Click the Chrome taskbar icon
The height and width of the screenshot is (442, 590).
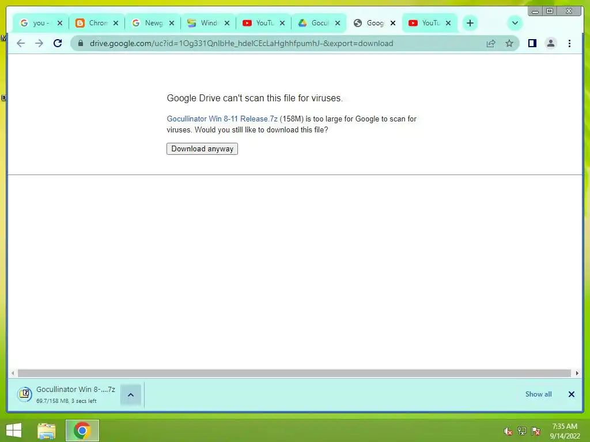(82, 430)
